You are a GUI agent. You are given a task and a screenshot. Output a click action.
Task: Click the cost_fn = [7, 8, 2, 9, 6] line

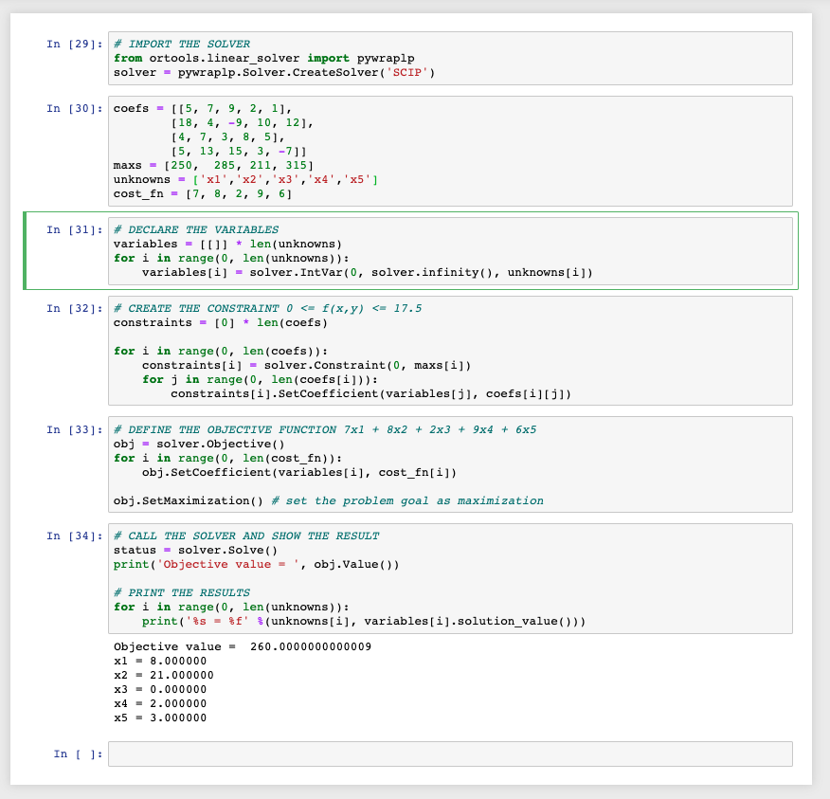click(203, 193)
